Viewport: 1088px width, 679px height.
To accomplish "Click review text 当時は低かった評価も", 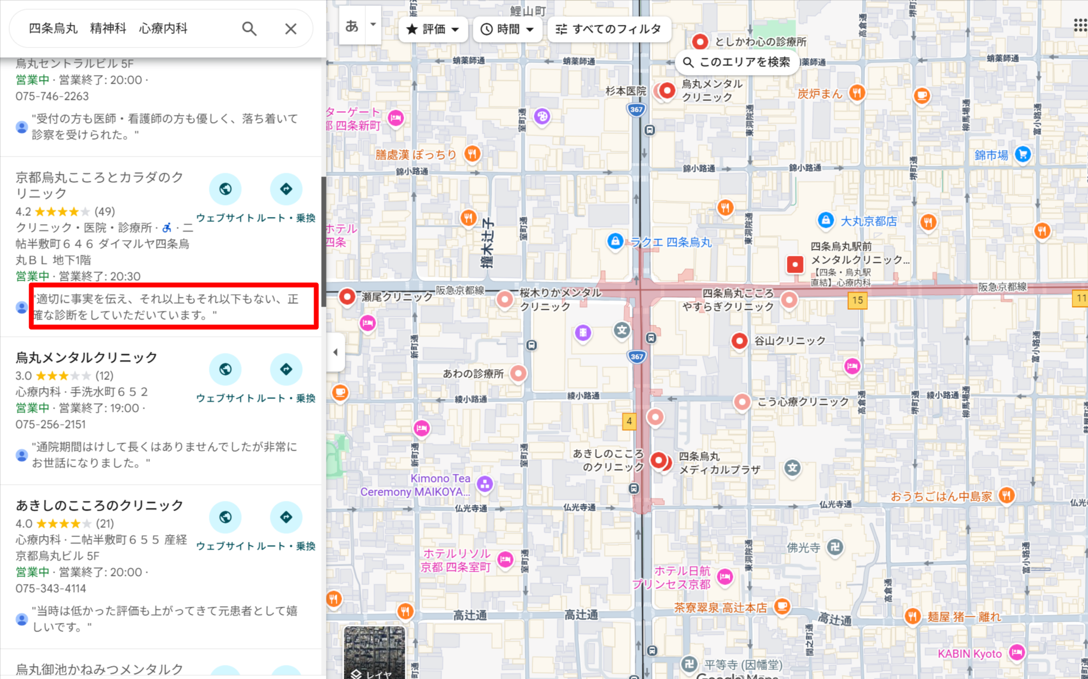I will click(x=164, y=619).
